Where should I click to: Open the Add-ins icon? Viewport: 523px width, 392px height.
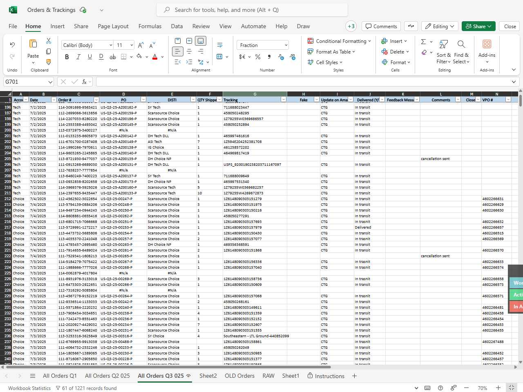coord(487,44)
